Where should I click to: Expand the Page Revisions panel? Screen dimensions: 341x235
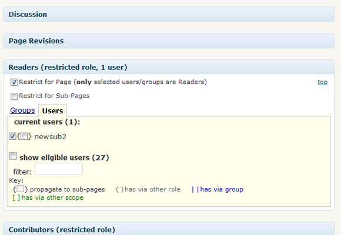169,41
